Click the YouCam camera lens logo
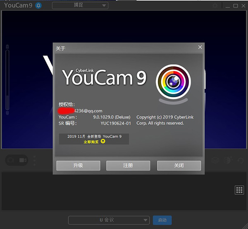 click(173, 80)
